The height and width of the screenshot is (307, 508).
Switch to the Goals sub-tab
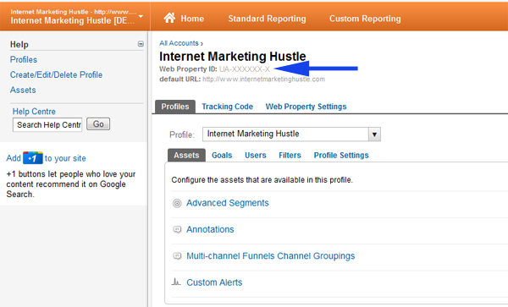(x=222, y=156)
